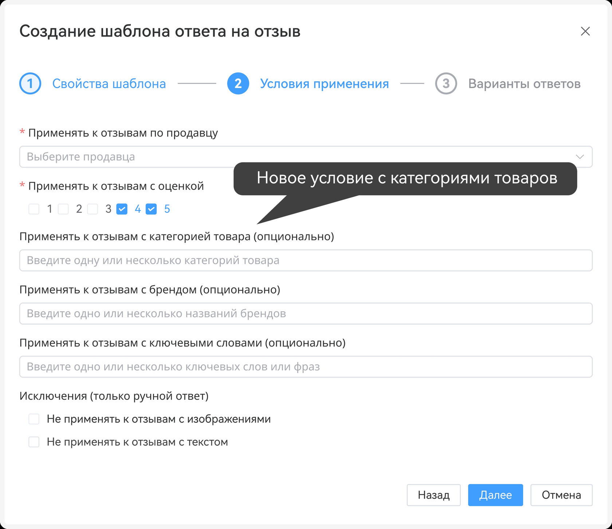Viewport: 612px width, 529px height.
Task: Open Варианты ответов step
Action: tap(524, 84)
